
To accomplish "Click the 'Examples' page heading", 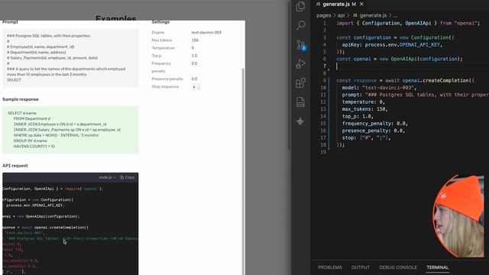I will (115, 18).
